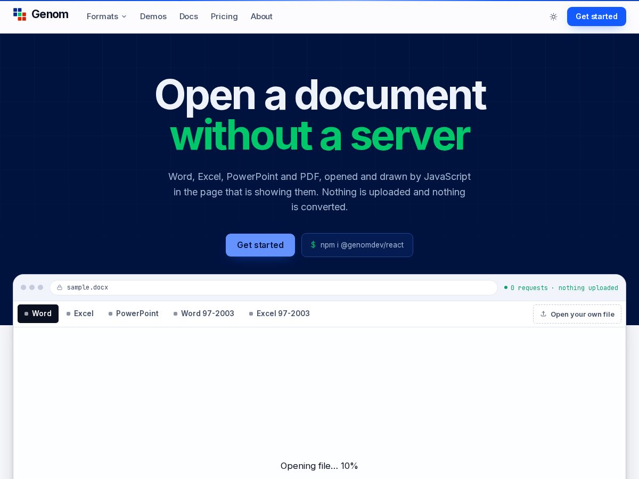This screenshot has height=479, width=639.
Task: Switch to the Excel tab
Action: pos(80,313)
